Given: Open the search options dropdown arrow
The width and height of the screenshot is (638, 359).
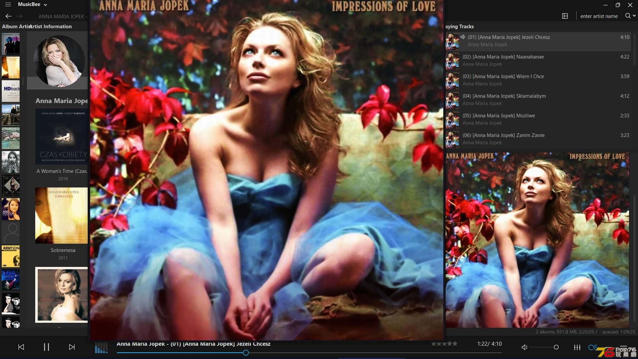Looking at the screenshot, I should click(634, 16).
